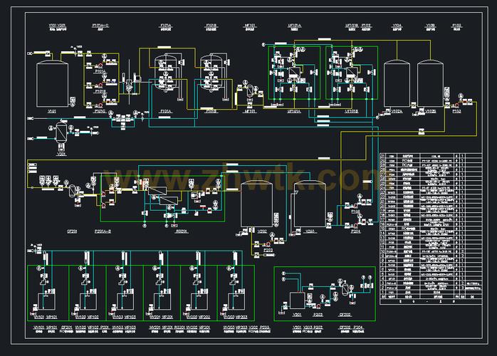Click the P101A pump symbol
Image resolution: width=497 pixels, height=356 pixels.
tap(100, 66)
